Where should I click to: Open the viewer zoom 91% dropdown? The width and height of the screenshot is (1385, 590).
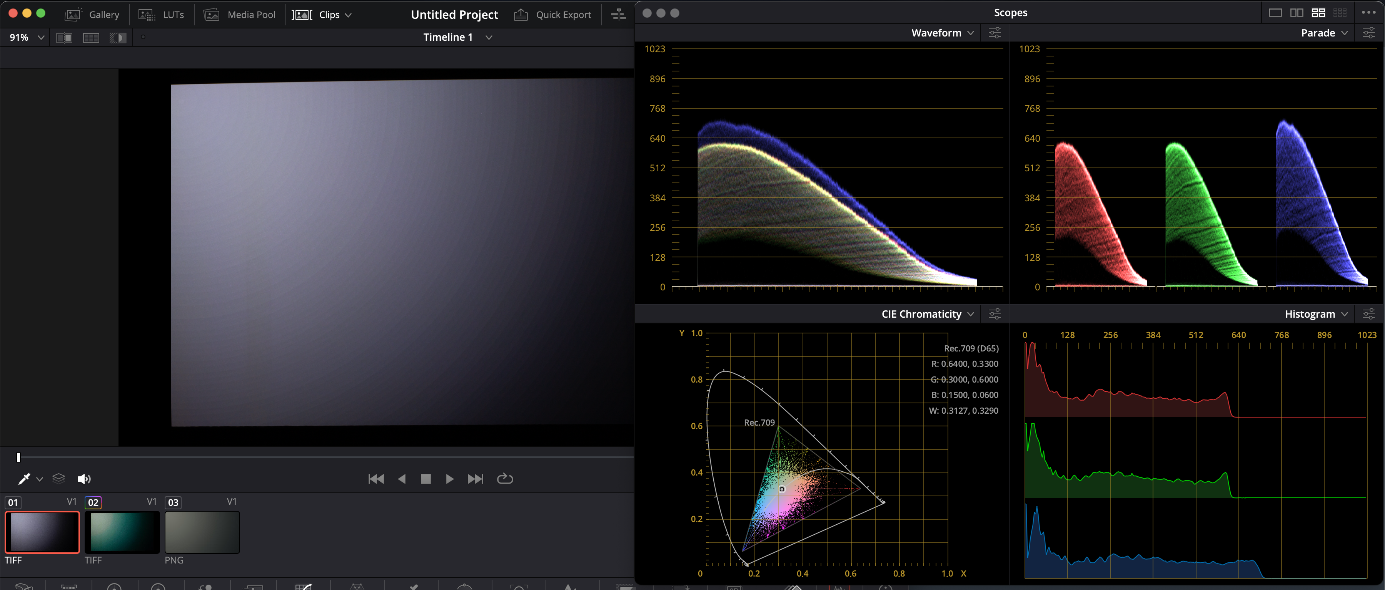pyautogui.click(x=26, y=38)
